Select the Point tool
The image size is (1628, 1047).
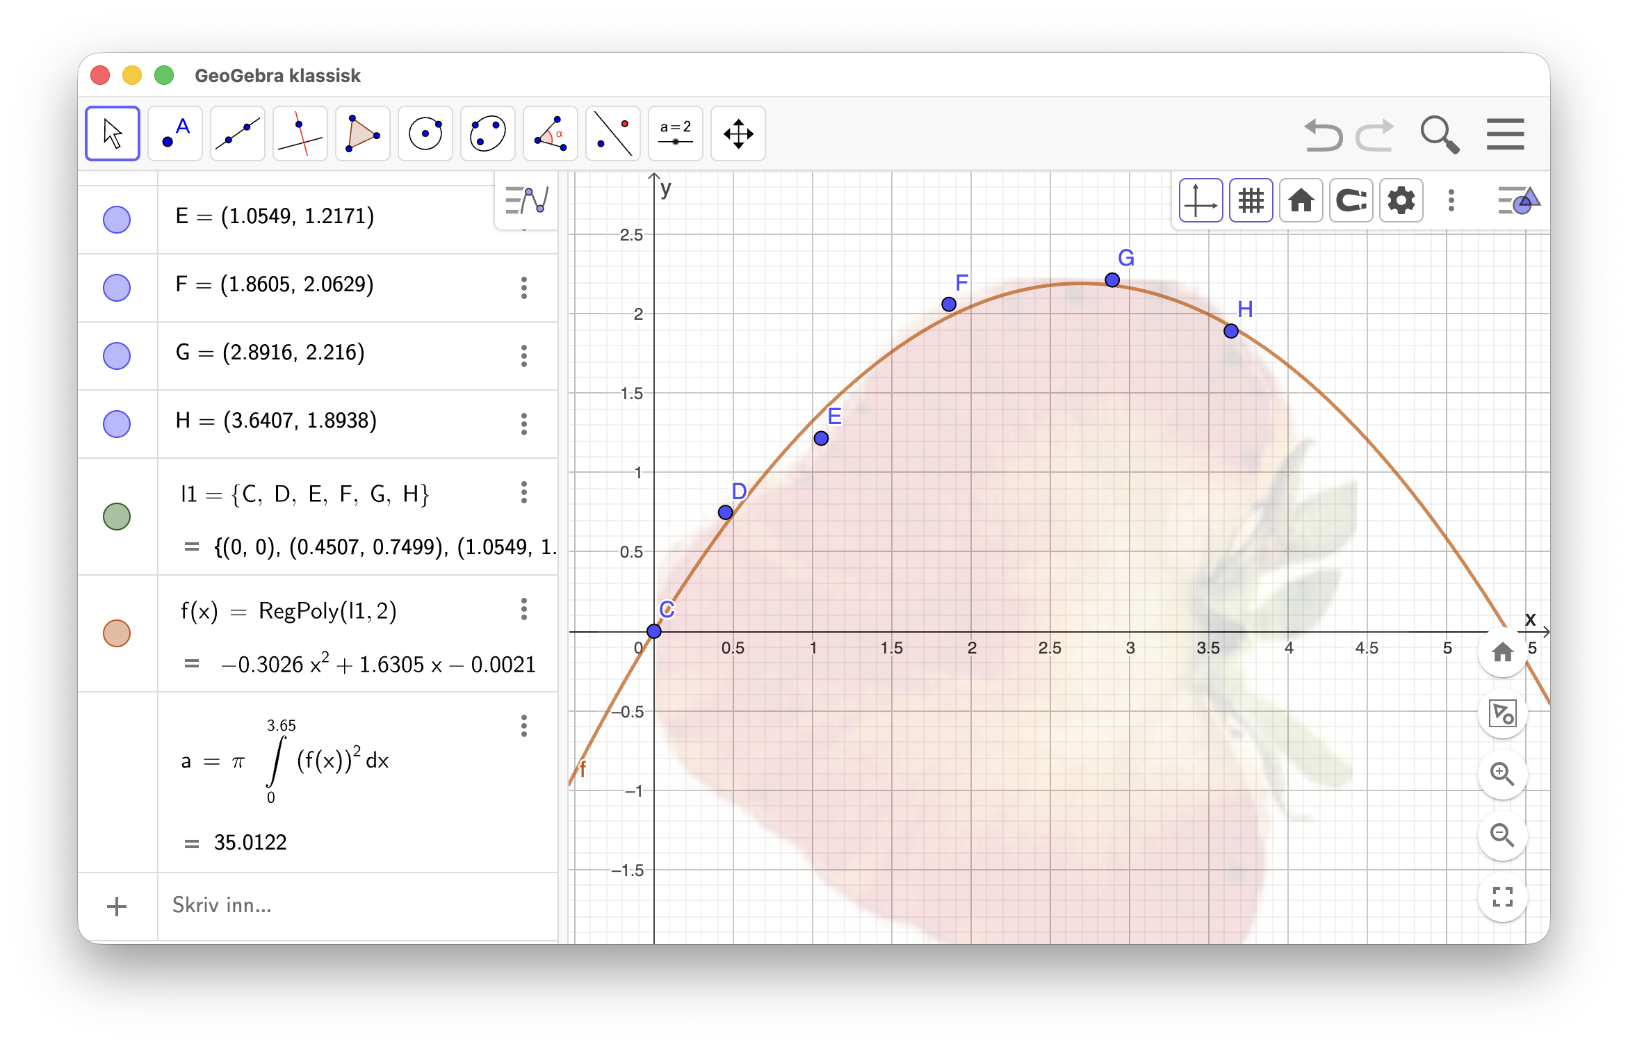pos(174,133)
